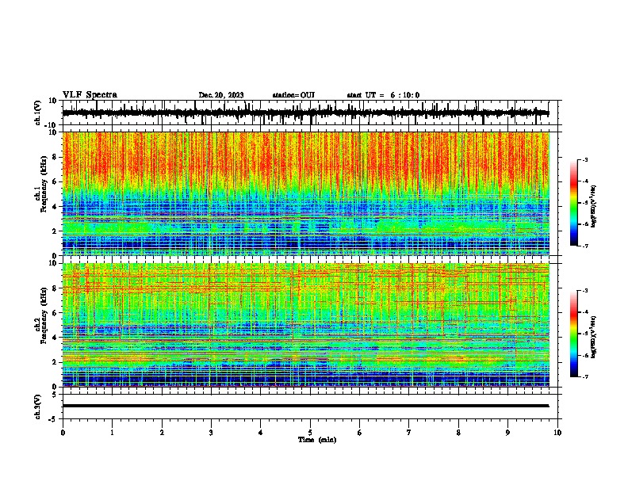Viewport: 628px width, 485px height.
Task: Click the "ch.1(V)" axis label
Action: (38, 113)
